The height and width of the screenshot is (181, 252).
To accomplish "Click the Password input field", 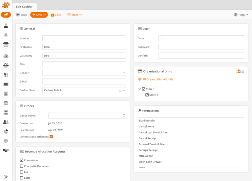I will (x=201, y=47).
